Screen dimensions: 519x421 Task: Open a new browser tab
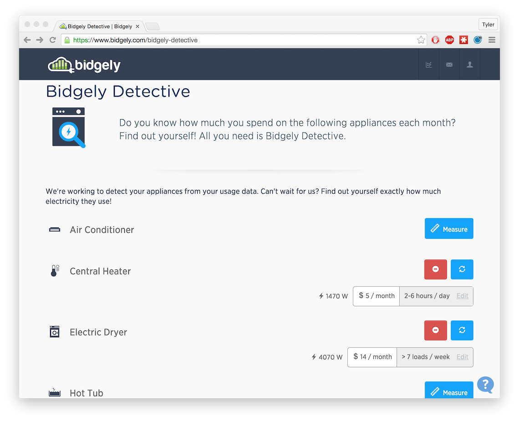coord(153,26)
